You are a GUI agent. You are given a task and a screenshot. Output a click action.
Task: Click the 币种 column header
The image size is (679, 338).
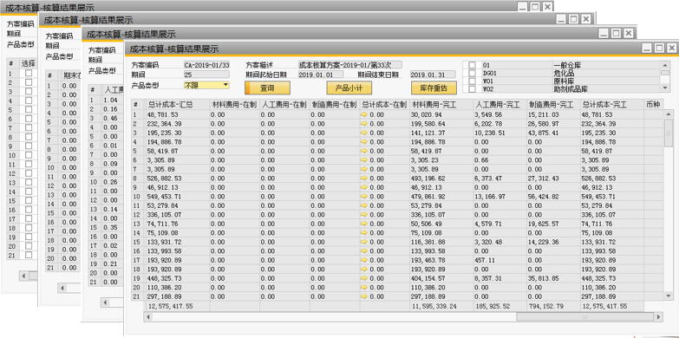tap(653, 104)
